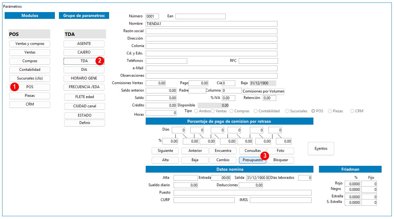Click the e-Mail input field
The image size is (394, 219).
click(211, 68)
